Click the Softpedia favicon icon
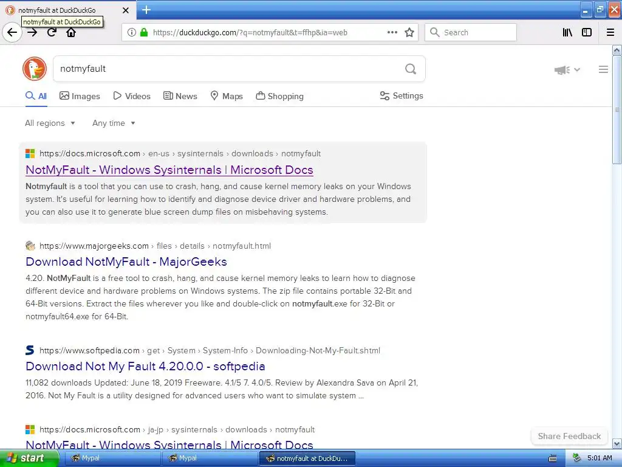 [30, 350]
